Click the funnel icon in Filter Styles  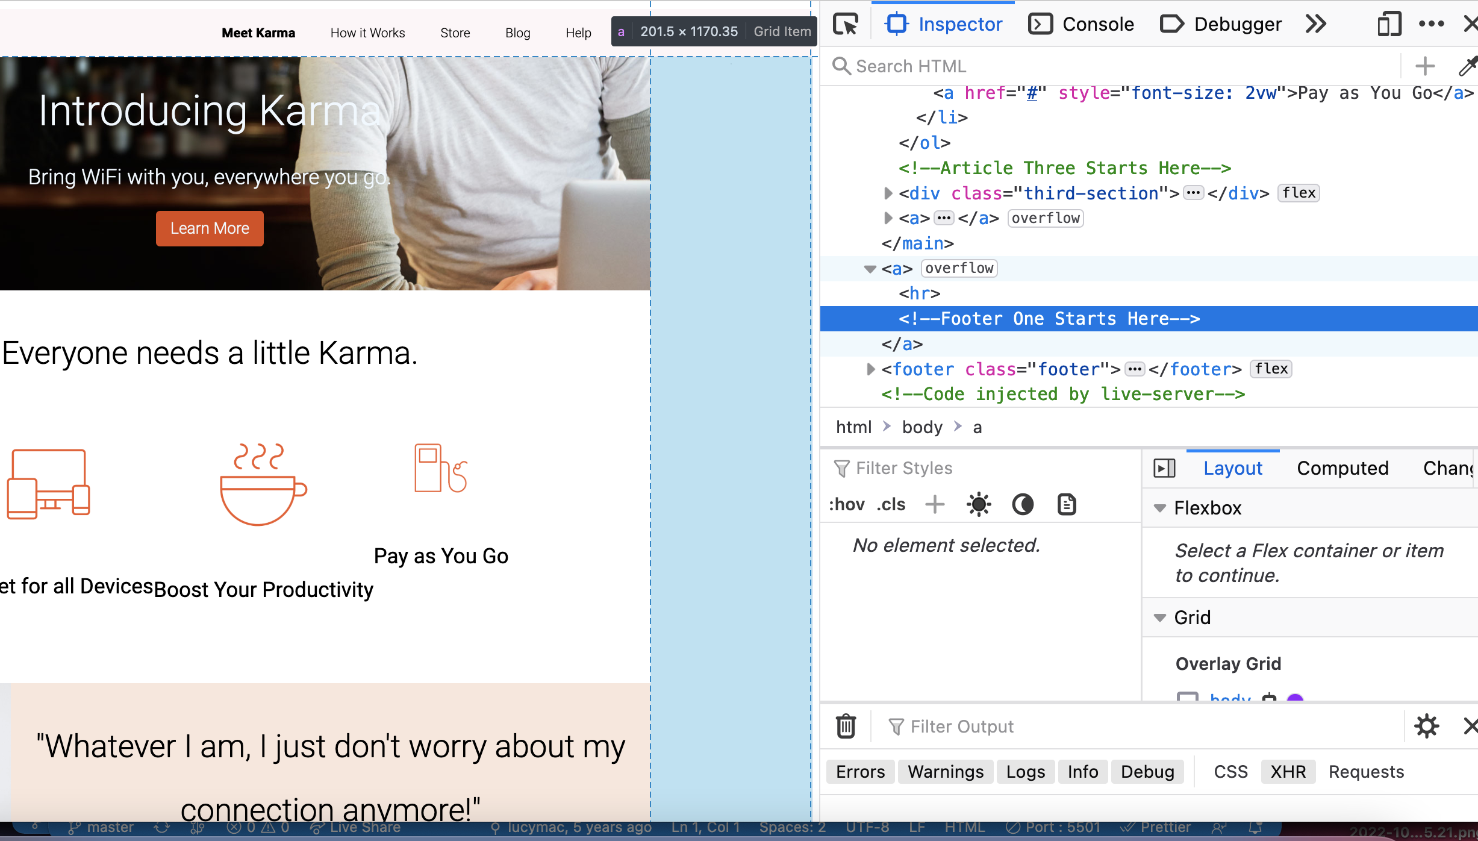coord(841,468)
